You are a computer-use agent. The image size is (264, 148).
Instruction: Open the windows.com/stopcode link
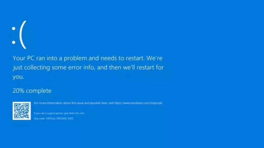click(138, 103)
